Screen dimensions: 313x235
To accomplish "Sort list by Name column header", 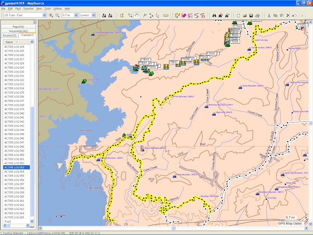I will (x=16, y=42).
